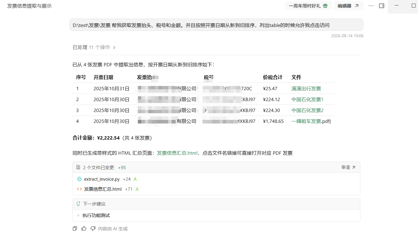418x247 pixels.
Task: Minimize the application window
Action: tap(396, 6)
